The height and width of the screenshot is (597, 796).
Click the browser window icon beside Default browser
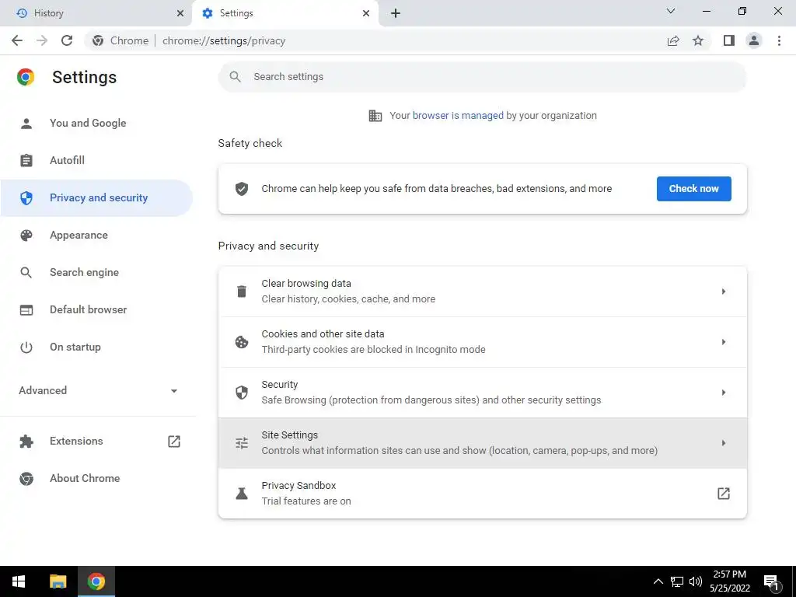click(x=26, y=309)
